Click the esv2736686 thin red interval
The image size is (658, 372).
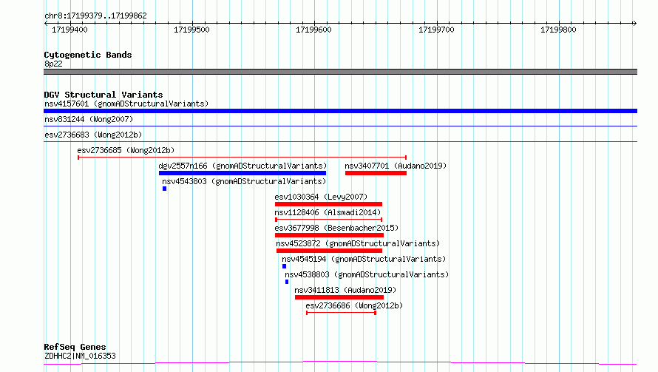coord(341,313)
